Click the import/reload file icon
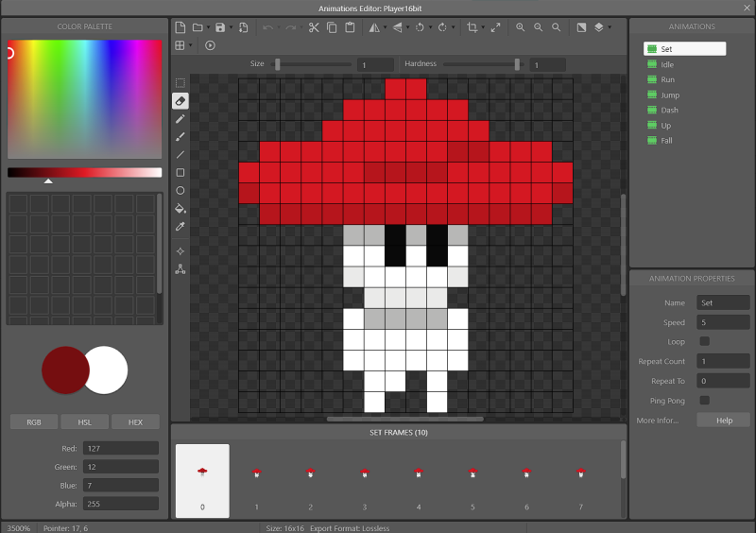This screenshot has height=533, width=756. pos(244,27)
